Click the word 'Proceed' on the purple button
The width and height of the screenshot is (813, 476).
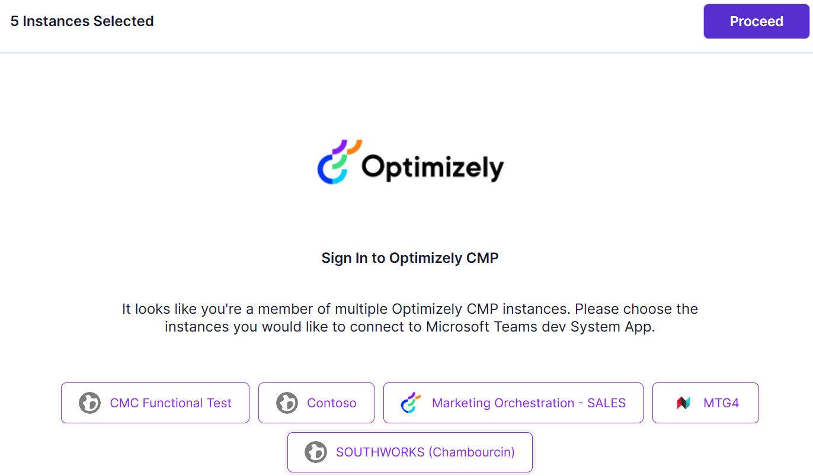click(x=756, y=21)
